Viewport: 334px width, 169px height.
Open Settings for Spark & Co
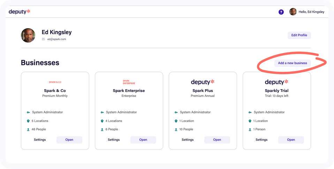tap(40, 140)
